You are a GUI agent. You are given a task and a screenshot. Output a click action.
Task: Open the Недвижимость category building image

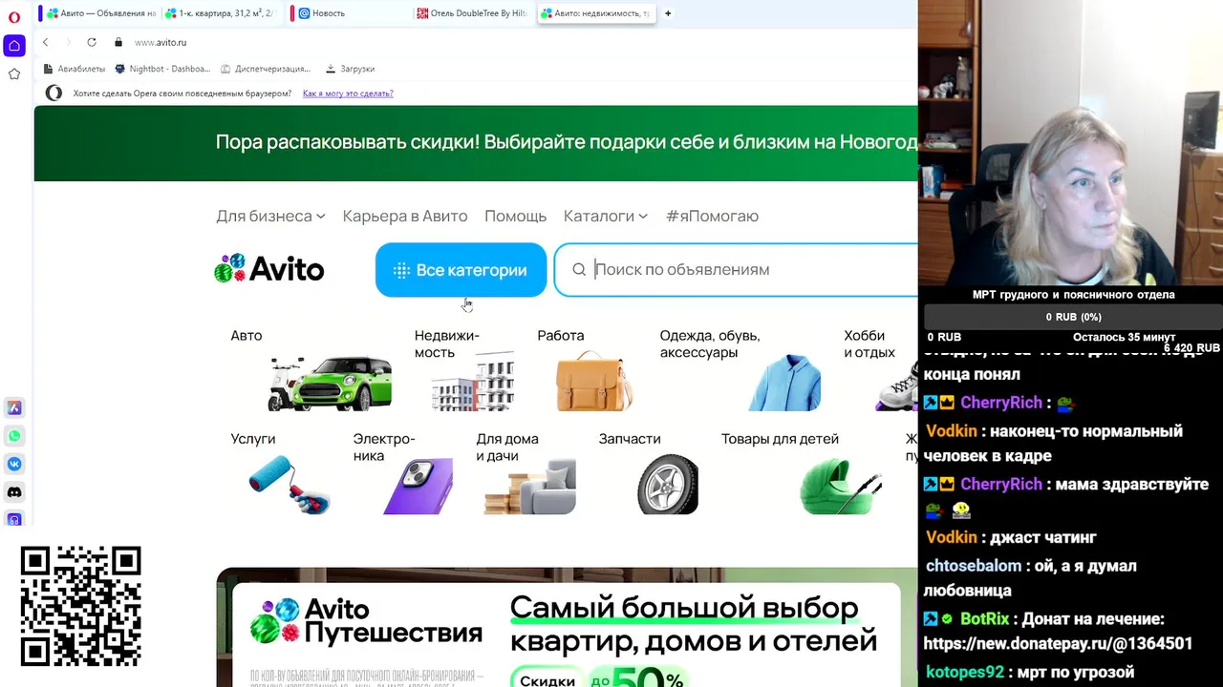[473, 382]
